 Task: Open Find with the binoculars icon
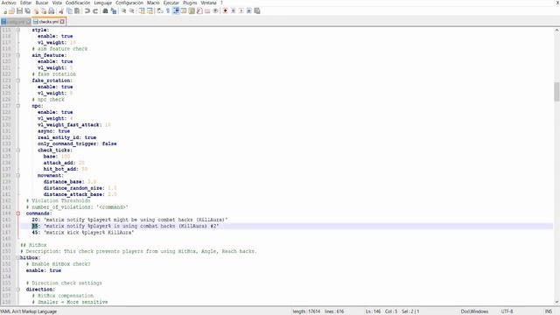point(105,11)
